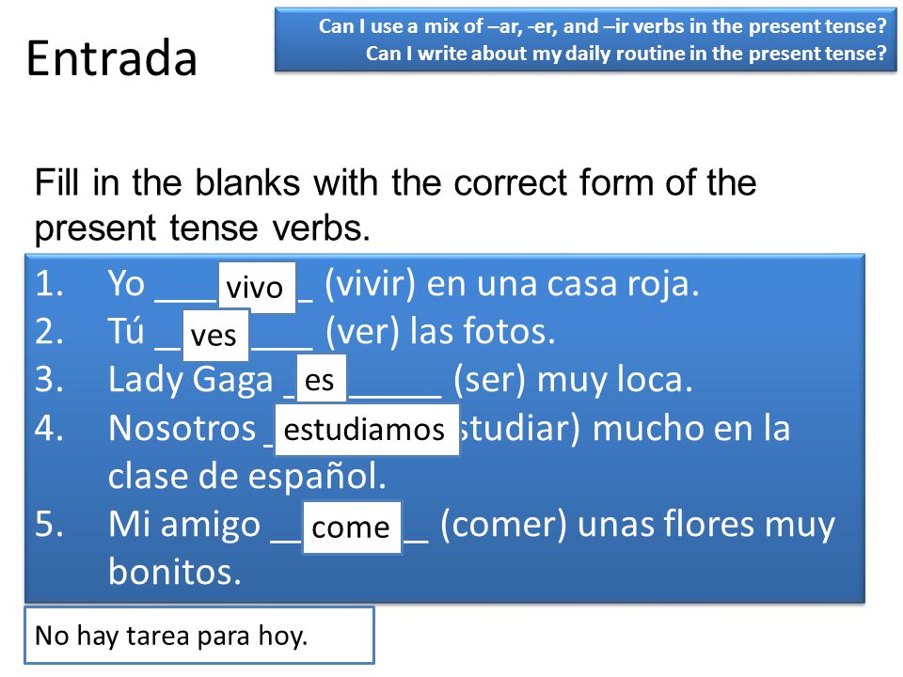Click 'clase de español' text line

pos(246,478)
